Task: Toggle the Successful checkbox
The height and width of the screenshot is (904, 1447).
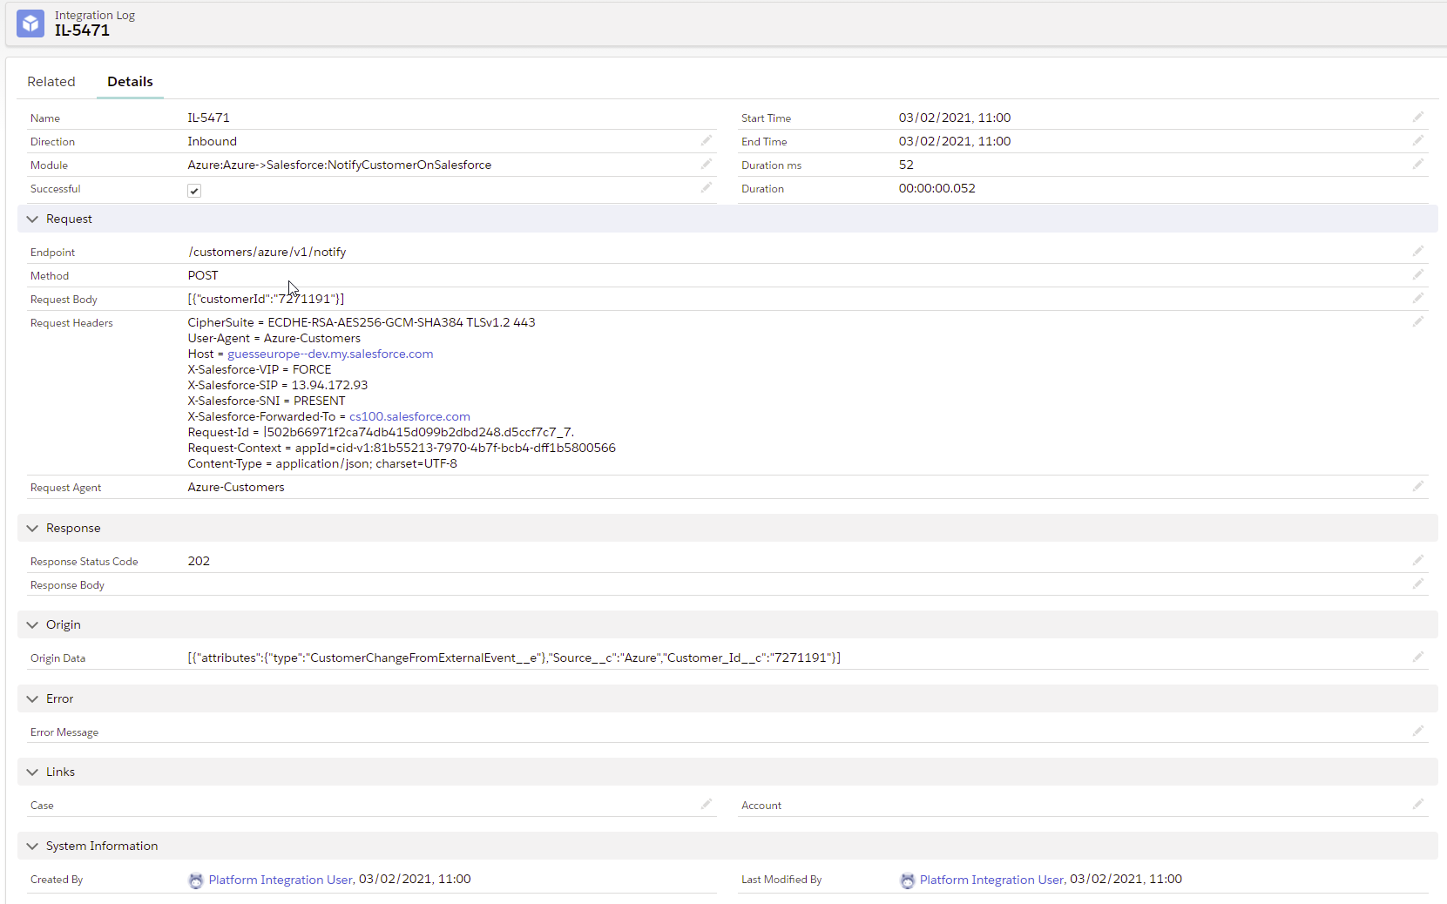Action: (194, 191)
